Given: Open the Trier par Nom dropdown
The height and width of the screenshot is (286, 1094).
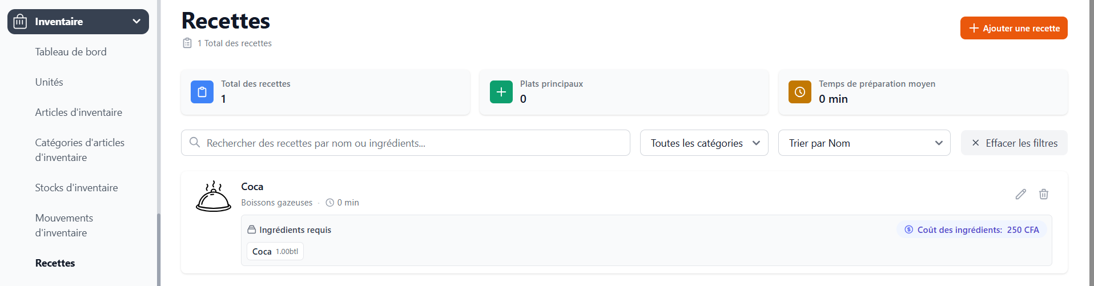Looking at the screenshot, I should 863,143.
